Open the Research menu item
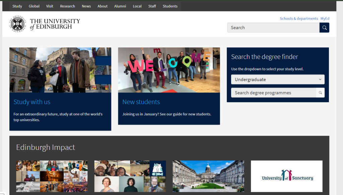The image size is (343, 195). (67, 6)
